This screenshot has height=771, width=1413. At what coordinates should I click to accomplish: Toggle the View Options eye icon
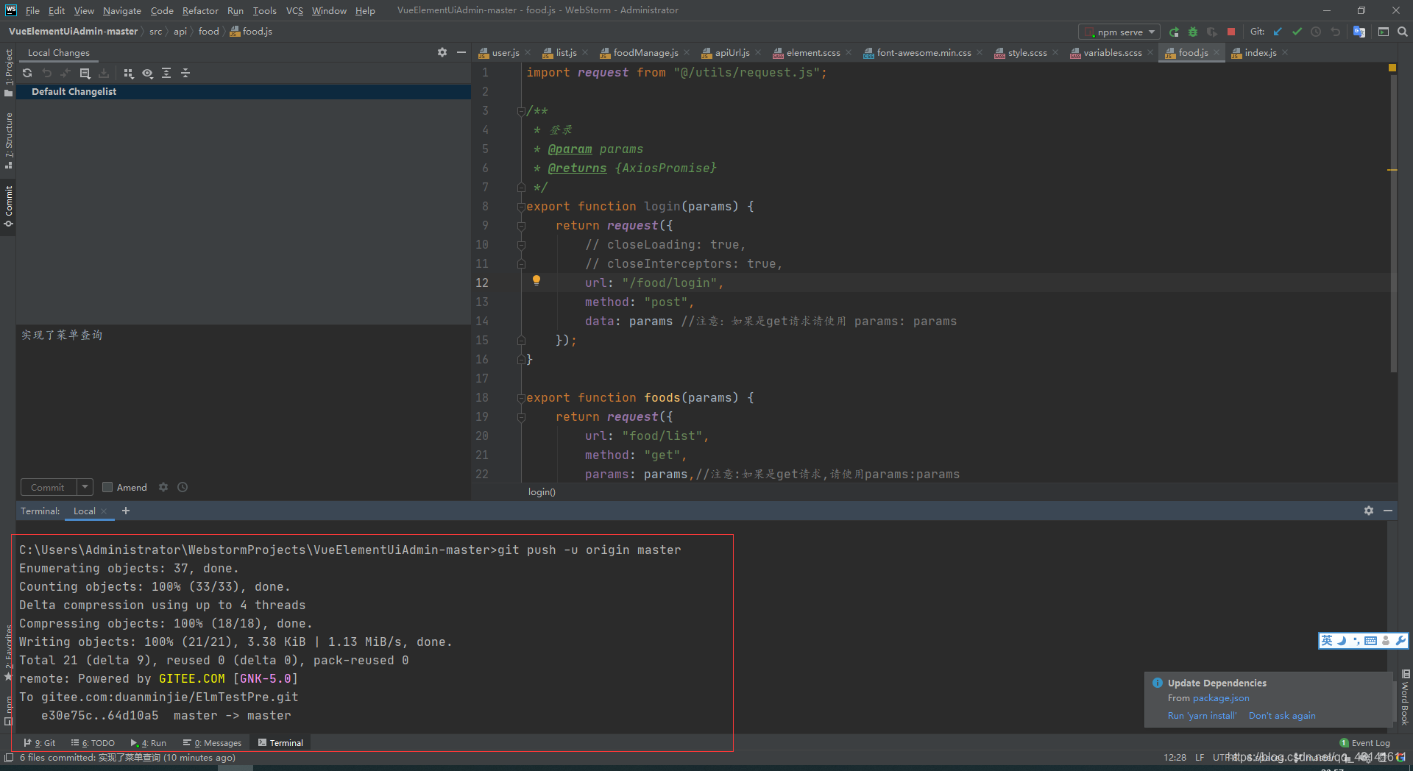(147, 73)
